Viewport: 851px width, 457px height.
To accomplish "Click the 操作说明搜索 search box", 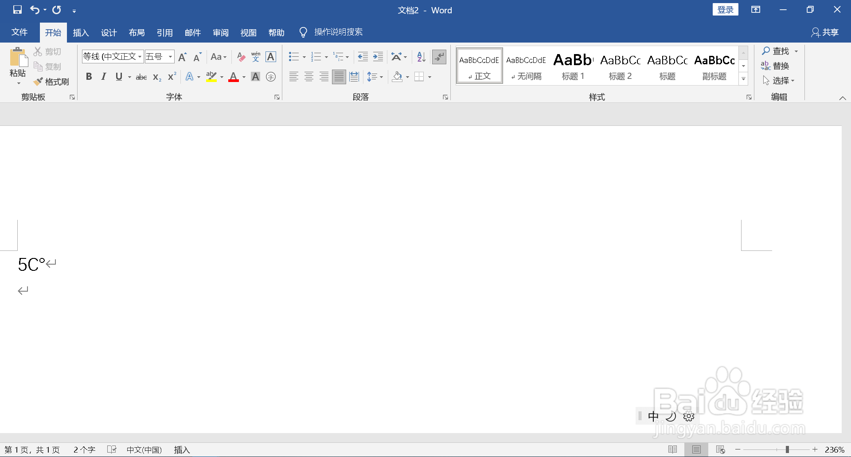I will 339,32.
